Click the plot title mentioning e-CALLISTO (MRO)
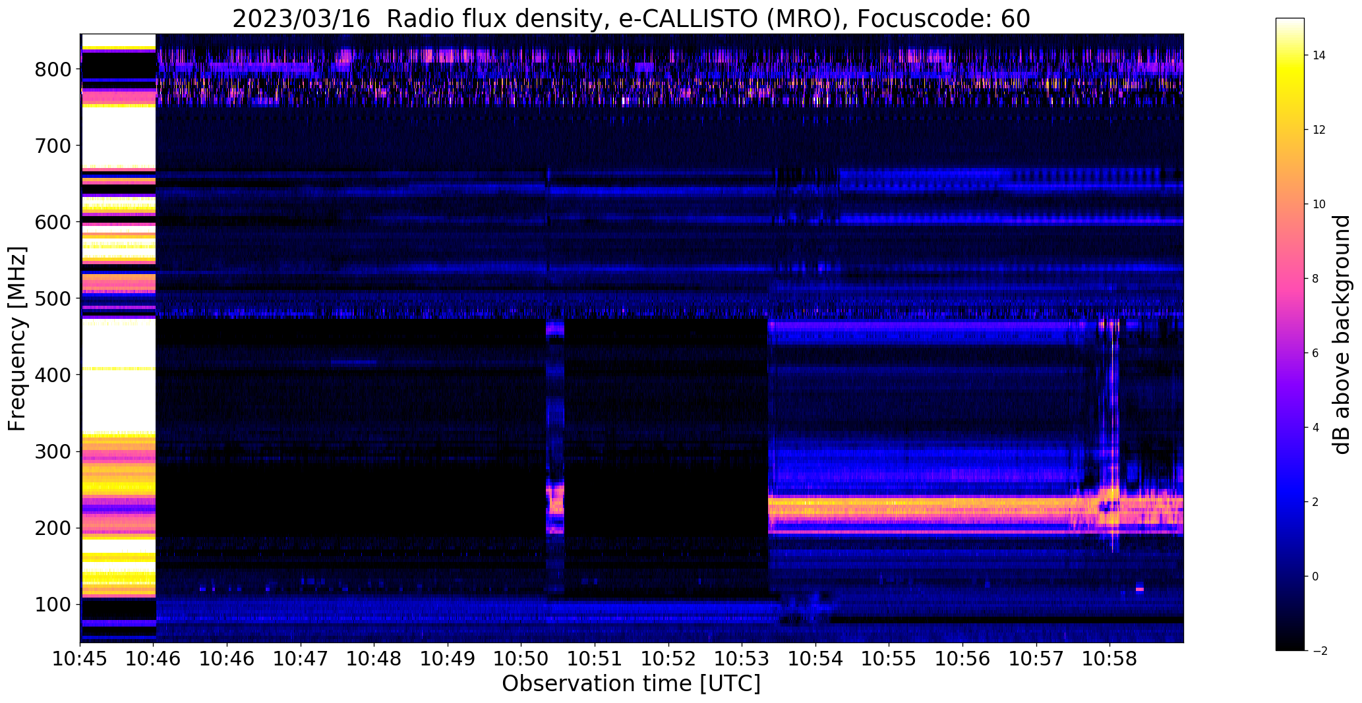Viewport: 1362px width, 703px height. click(x=632, y=18)
